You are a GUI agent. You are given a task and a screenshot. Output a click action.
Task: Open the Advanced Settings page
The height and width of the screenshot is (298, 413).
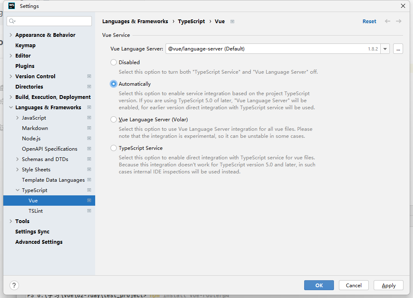tap(39, 242)
